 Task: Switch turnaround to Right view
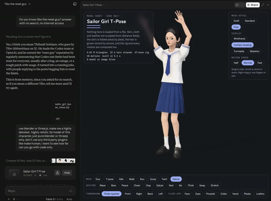[x=139, y=194]
